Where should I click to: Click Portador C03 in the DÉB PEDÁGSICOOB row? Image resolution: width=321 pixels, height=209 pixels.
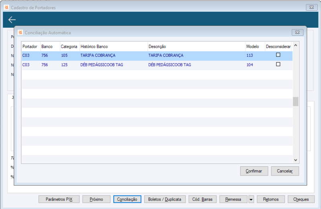(26, 65)
